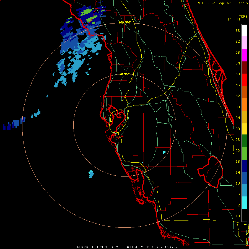This screenshot has width=249, height=249.
Task: Click the orange legend swatch between 42 and 38
Action: [x=244, y=104]
